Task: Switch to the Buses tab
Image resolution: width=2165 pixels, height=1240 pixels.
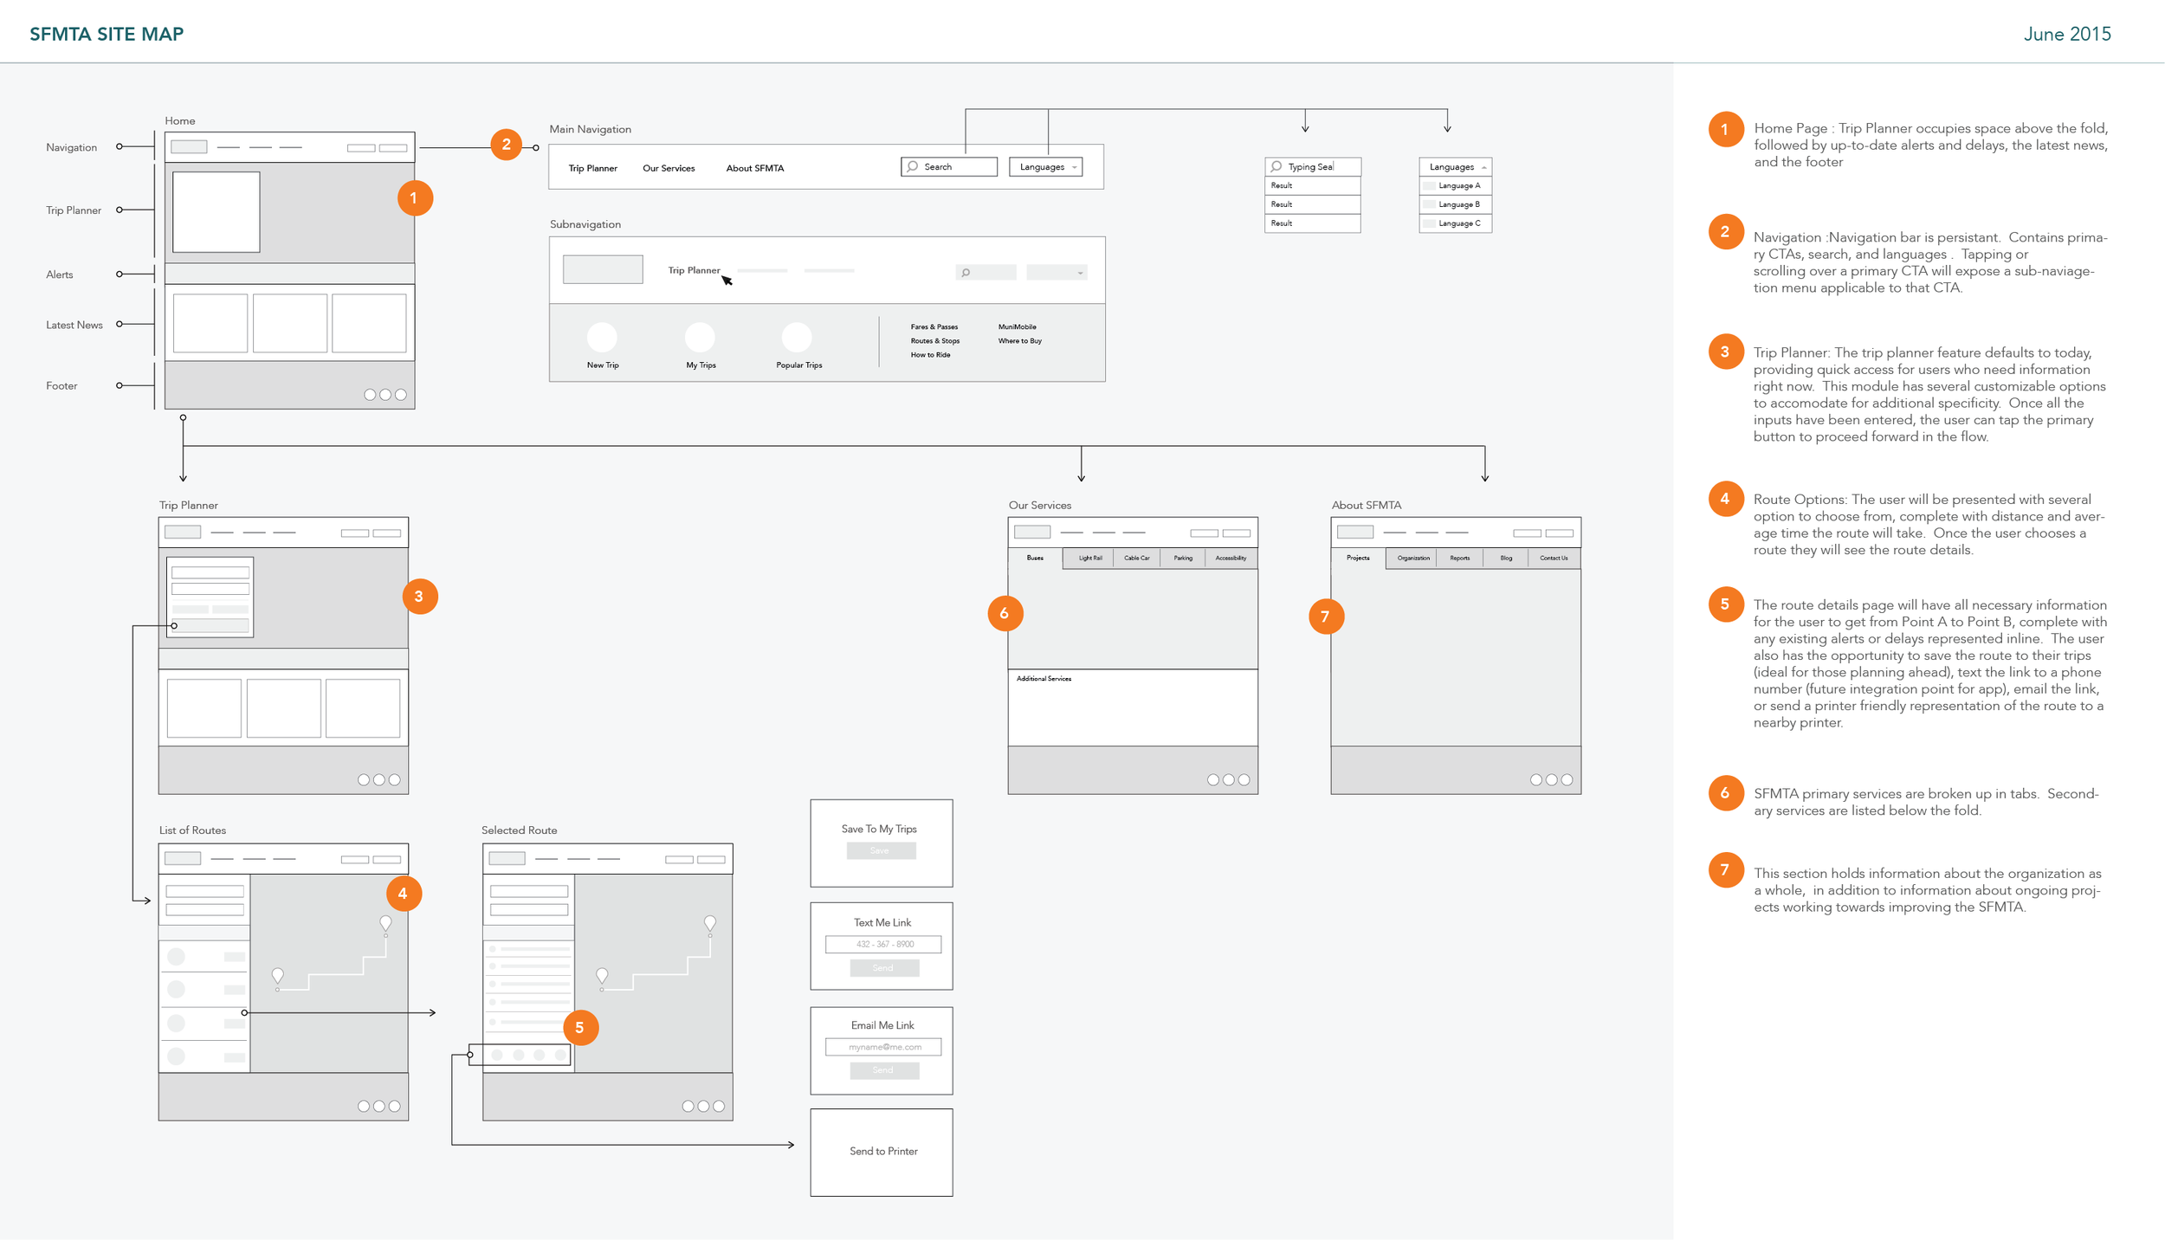Action: point(1035,559)
